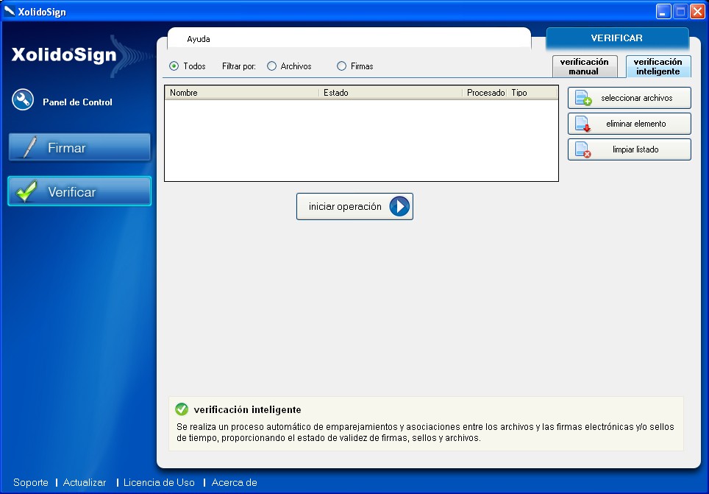
Task: Click the green check icon beside verificación inteligente
Action: (x=182, y=409)
